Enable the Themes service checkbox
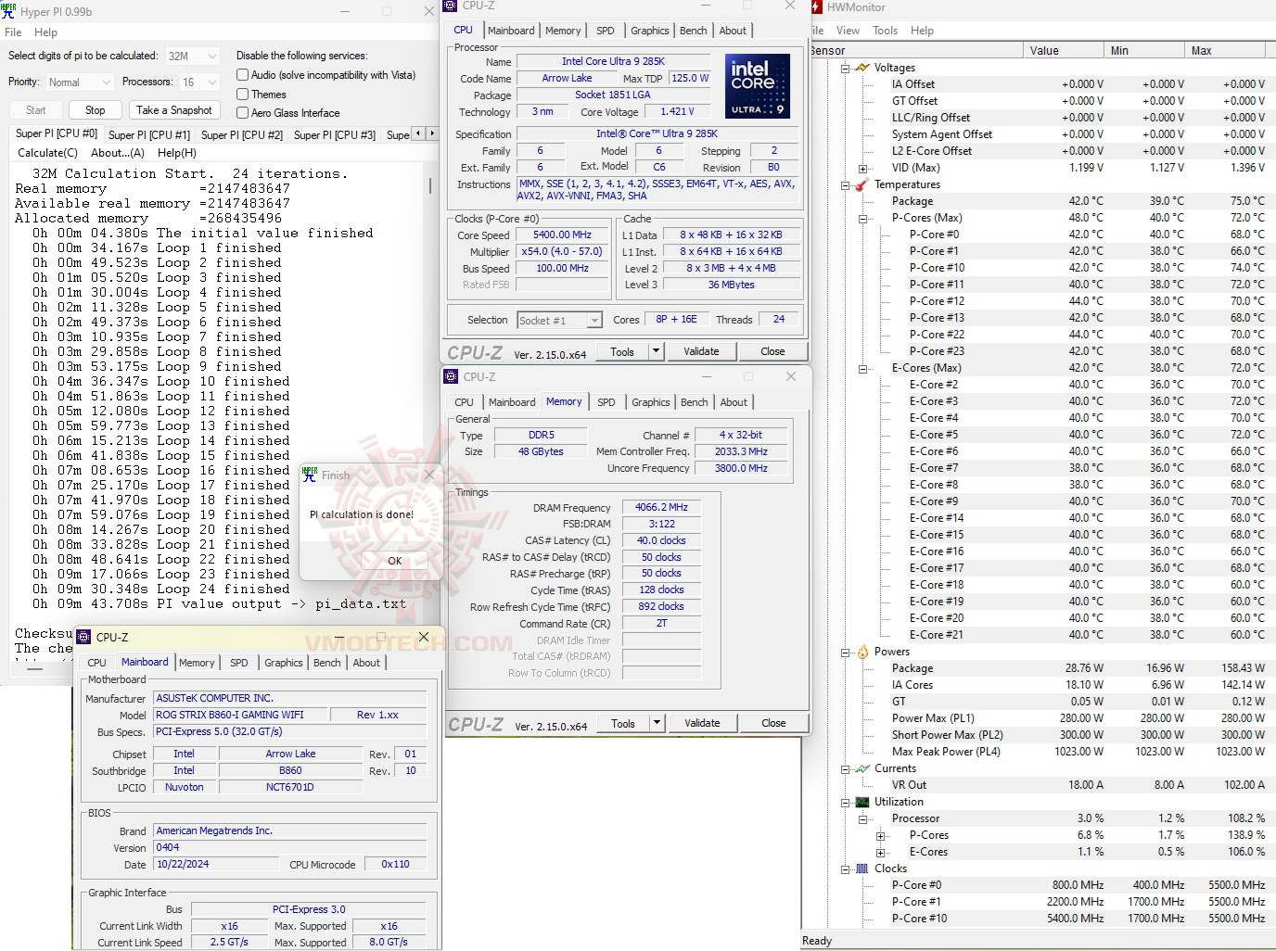The image size is (1276, 951). (x=243, y=95)
